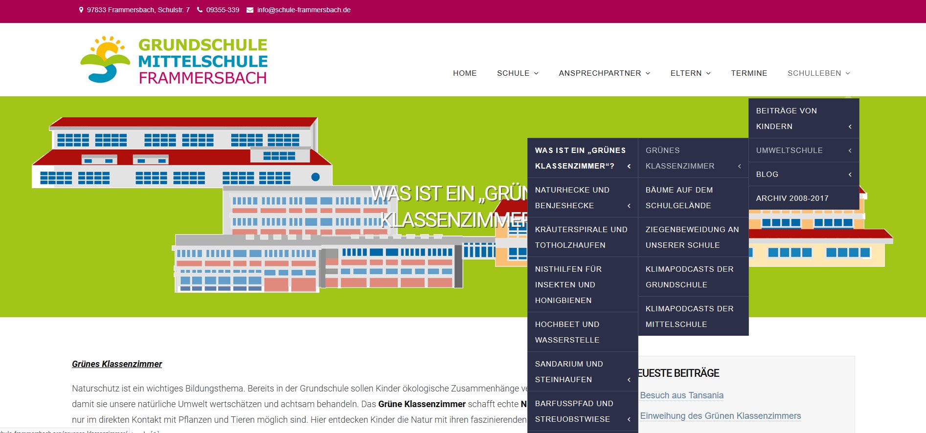Viewport: 926px width, 433px height.
Task: Open Einweihung des Grünen Klassenzimmers link
Action: click(720, 416)
